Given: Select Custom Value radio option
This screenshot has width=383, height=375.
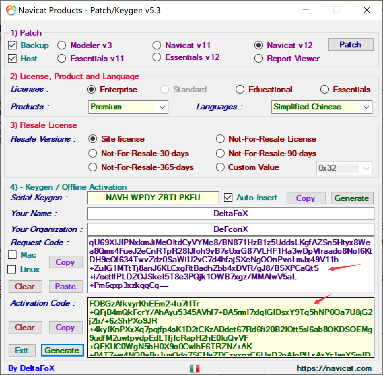Looking at the screenshot, I should tap(220, 167).
